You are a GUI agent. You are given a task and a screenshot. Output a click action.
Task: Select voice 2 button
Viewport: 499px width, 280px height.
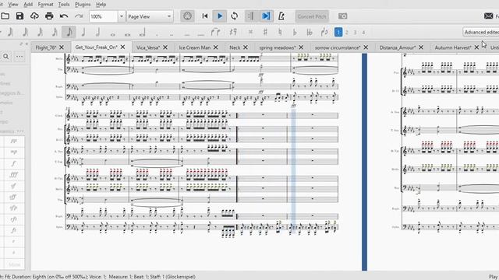coord(347,33)
